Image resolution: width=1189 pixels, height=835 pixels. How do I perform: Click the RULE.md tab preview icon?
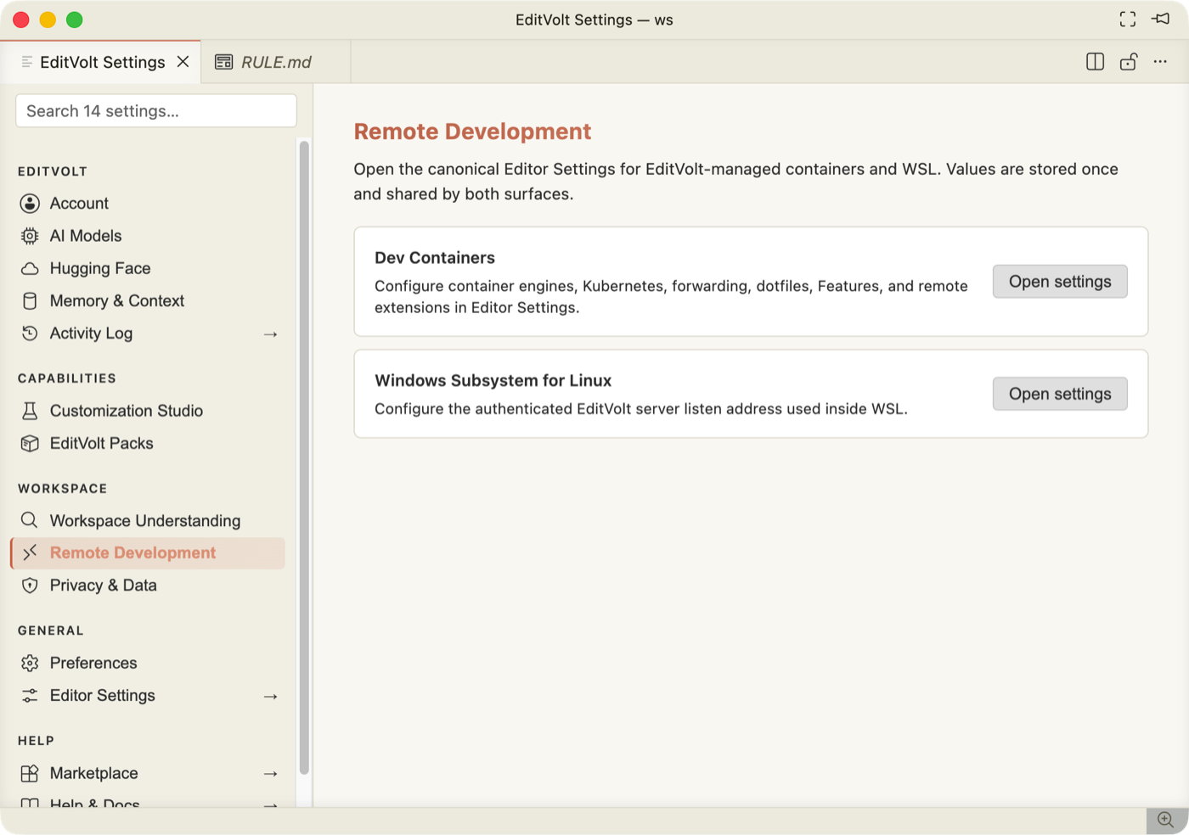point(224,62)
